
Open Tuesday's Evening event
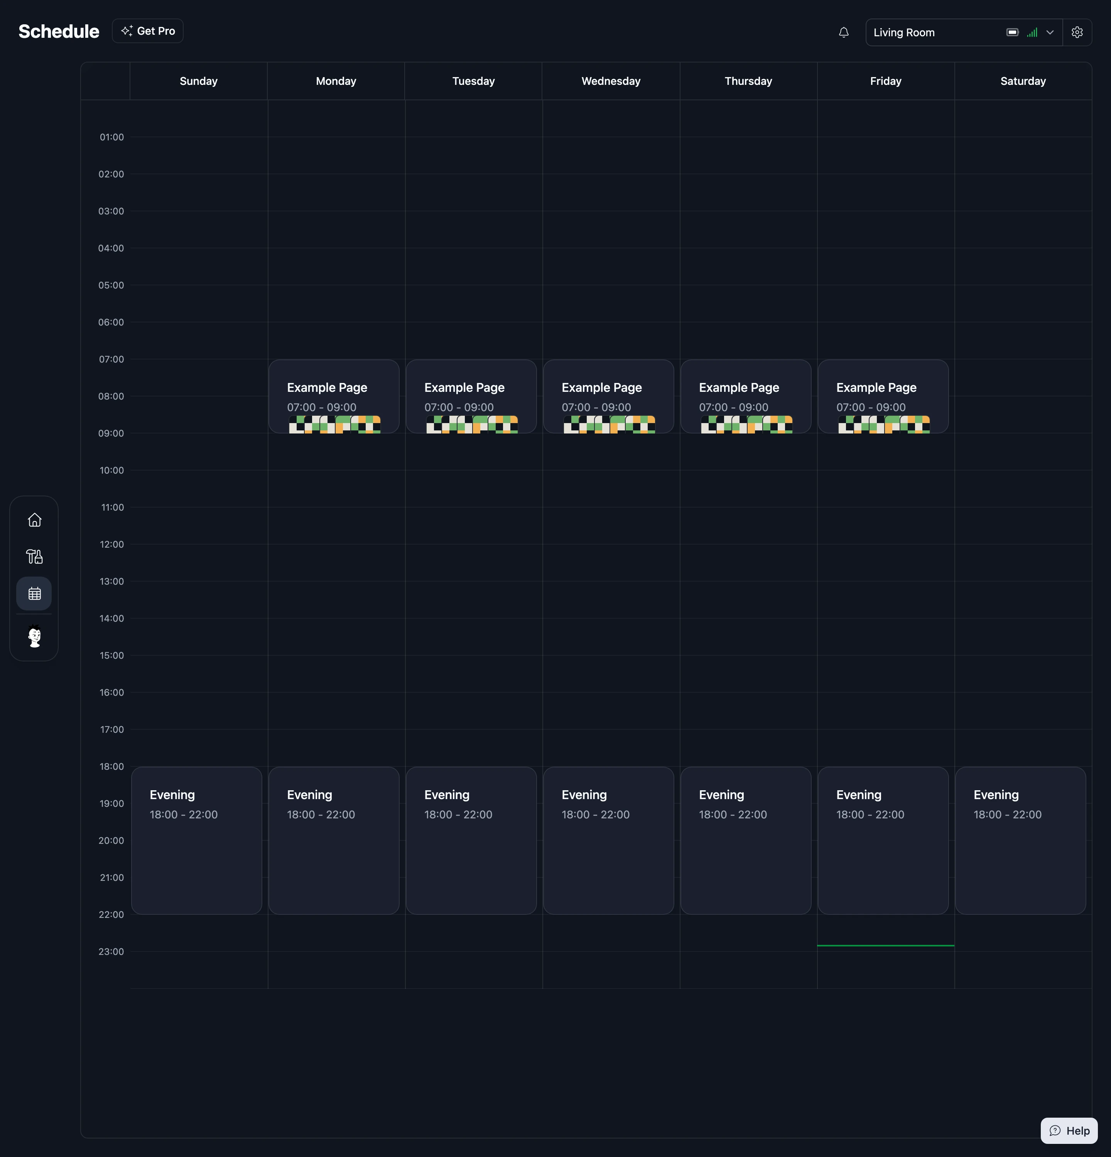pos(471,841)
